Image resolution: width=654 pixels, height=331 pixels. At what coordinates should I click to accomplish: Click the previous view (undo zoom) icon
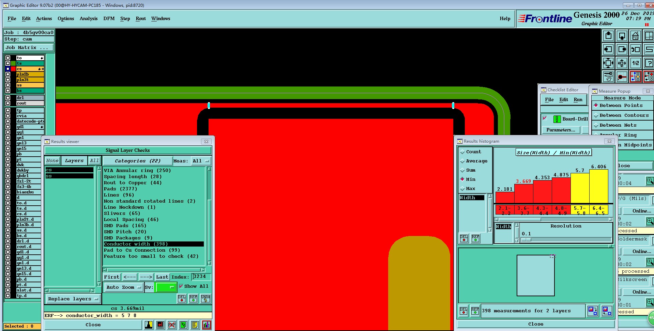tap(636, 49)
